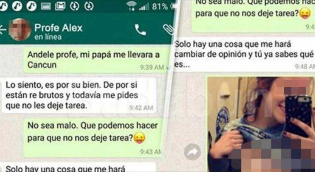Image resolution: width=315 pixels, height=172 pixels.
Task: Tap the third music notification icon
Action: [x=31, y=6]
